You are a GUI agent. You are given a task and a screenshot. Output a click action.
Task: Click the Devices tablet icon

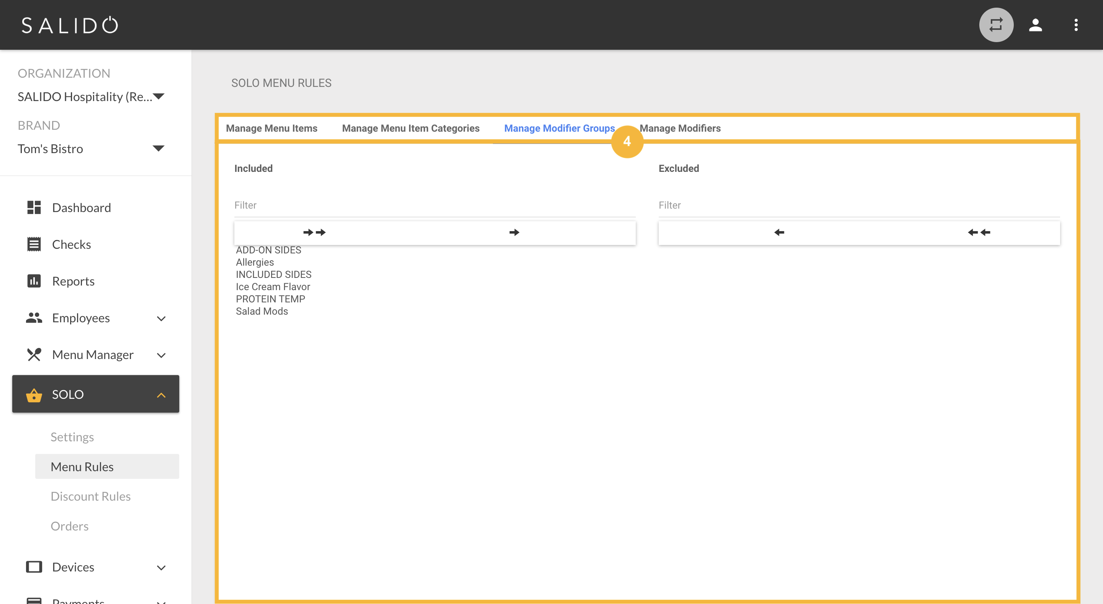pyautogui.click(x=34, y=567)
